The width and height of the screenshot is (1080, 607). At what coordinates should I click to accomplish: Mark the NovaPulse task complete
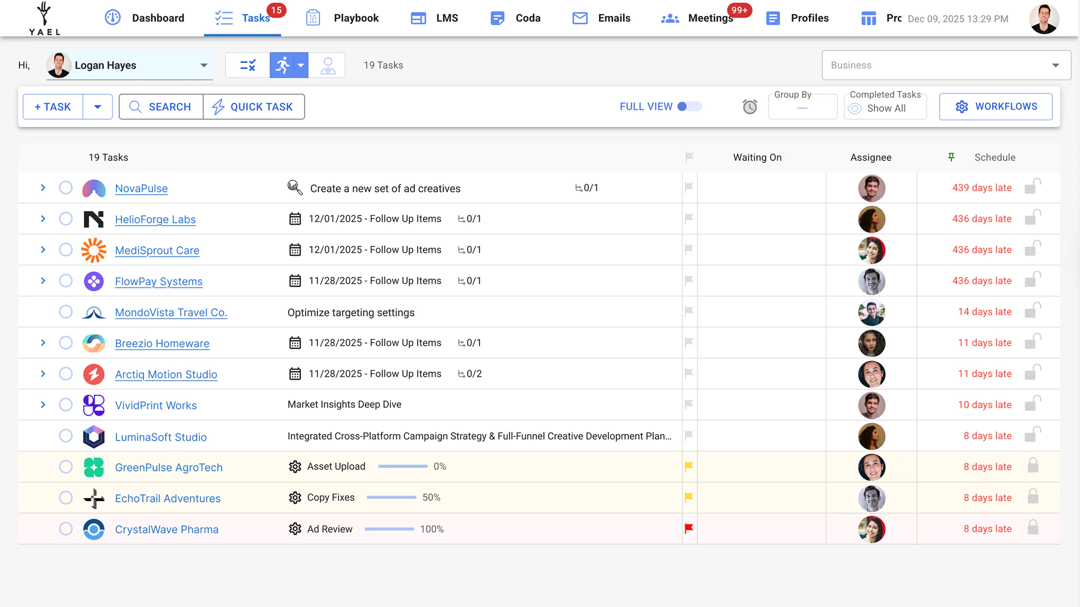[66, 188]
